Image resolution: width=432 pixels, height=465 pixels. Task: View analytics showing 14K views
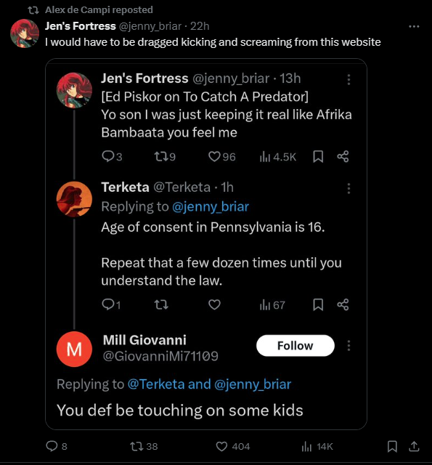point(317,446)
